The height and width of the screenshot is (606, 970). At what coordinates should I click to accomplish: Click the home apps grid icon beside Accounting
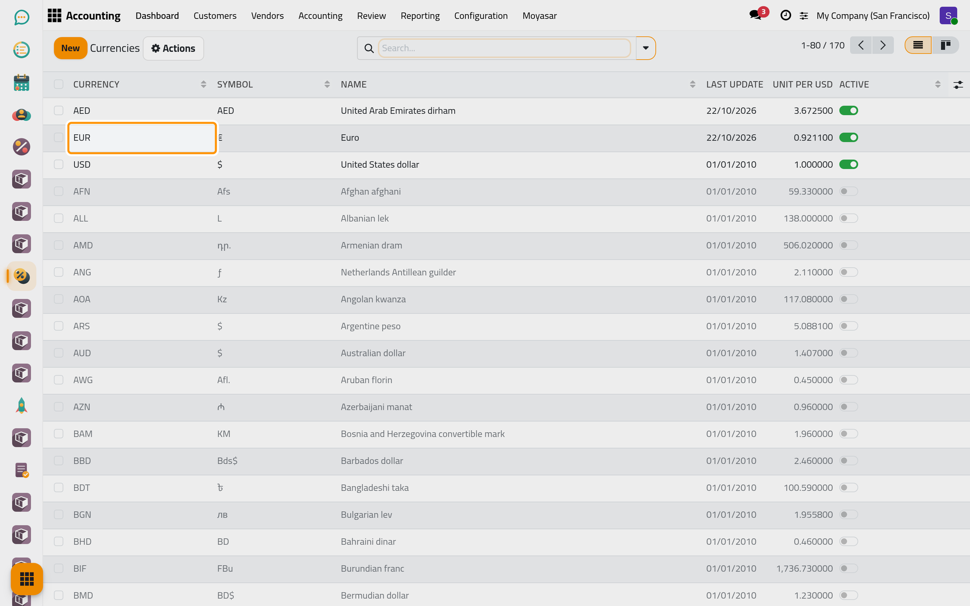pyautogui.click(x=54, y=16)
